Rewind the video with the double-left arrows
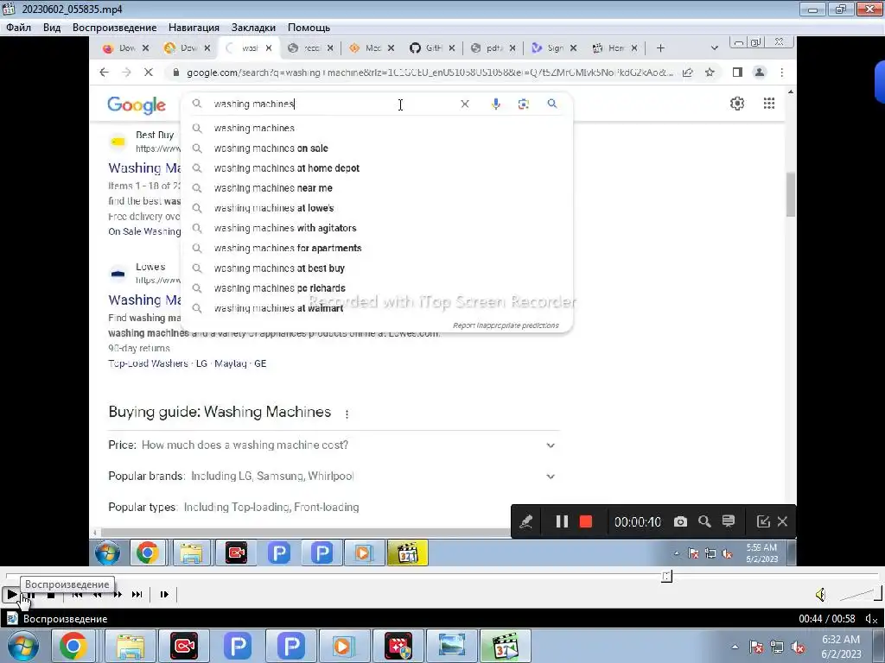The image size is (885, 663). pyautogui.click(x=97, y=594)
